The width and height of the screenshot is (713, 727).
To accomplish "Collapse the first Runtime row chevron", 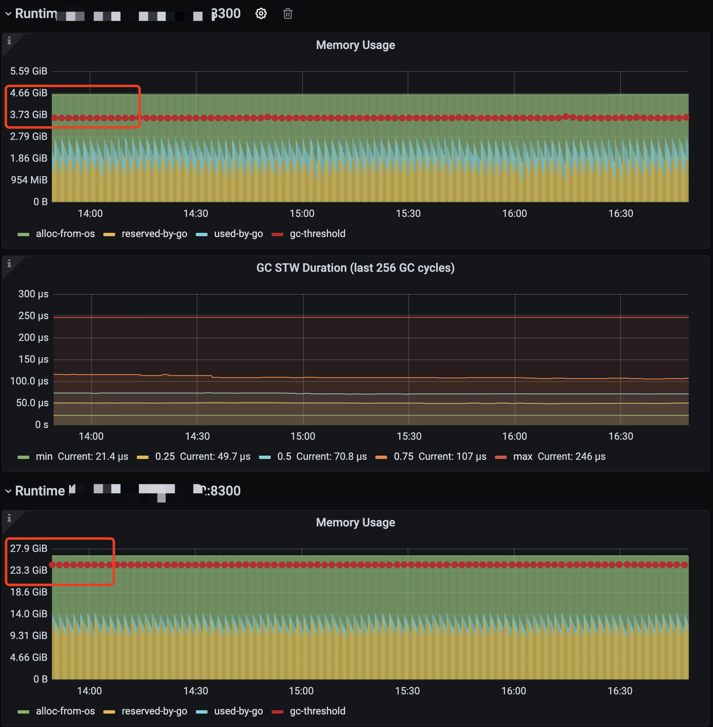I will click(8, 14).
